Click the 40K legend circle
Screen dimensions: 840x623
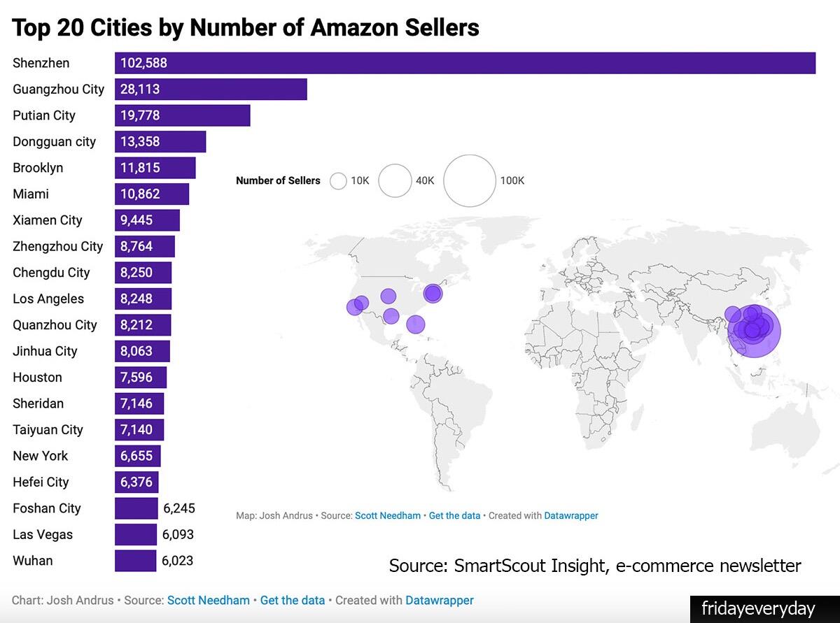point(395,180)
